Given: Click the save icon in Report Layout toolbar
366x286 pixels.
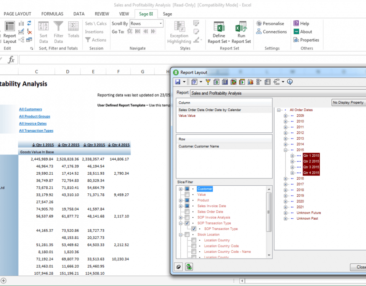Looking at the screenshot, I should [178, 82].
